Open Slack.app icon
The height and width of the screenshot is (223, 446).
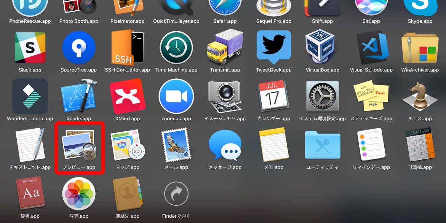pos(30,48)
